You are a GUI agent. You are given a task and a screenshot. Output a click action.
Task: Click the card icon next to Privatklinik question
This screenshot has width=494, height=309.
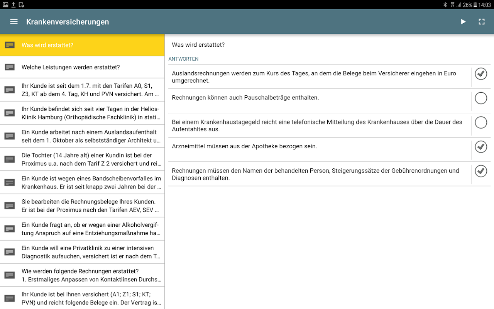pos(10,252)
